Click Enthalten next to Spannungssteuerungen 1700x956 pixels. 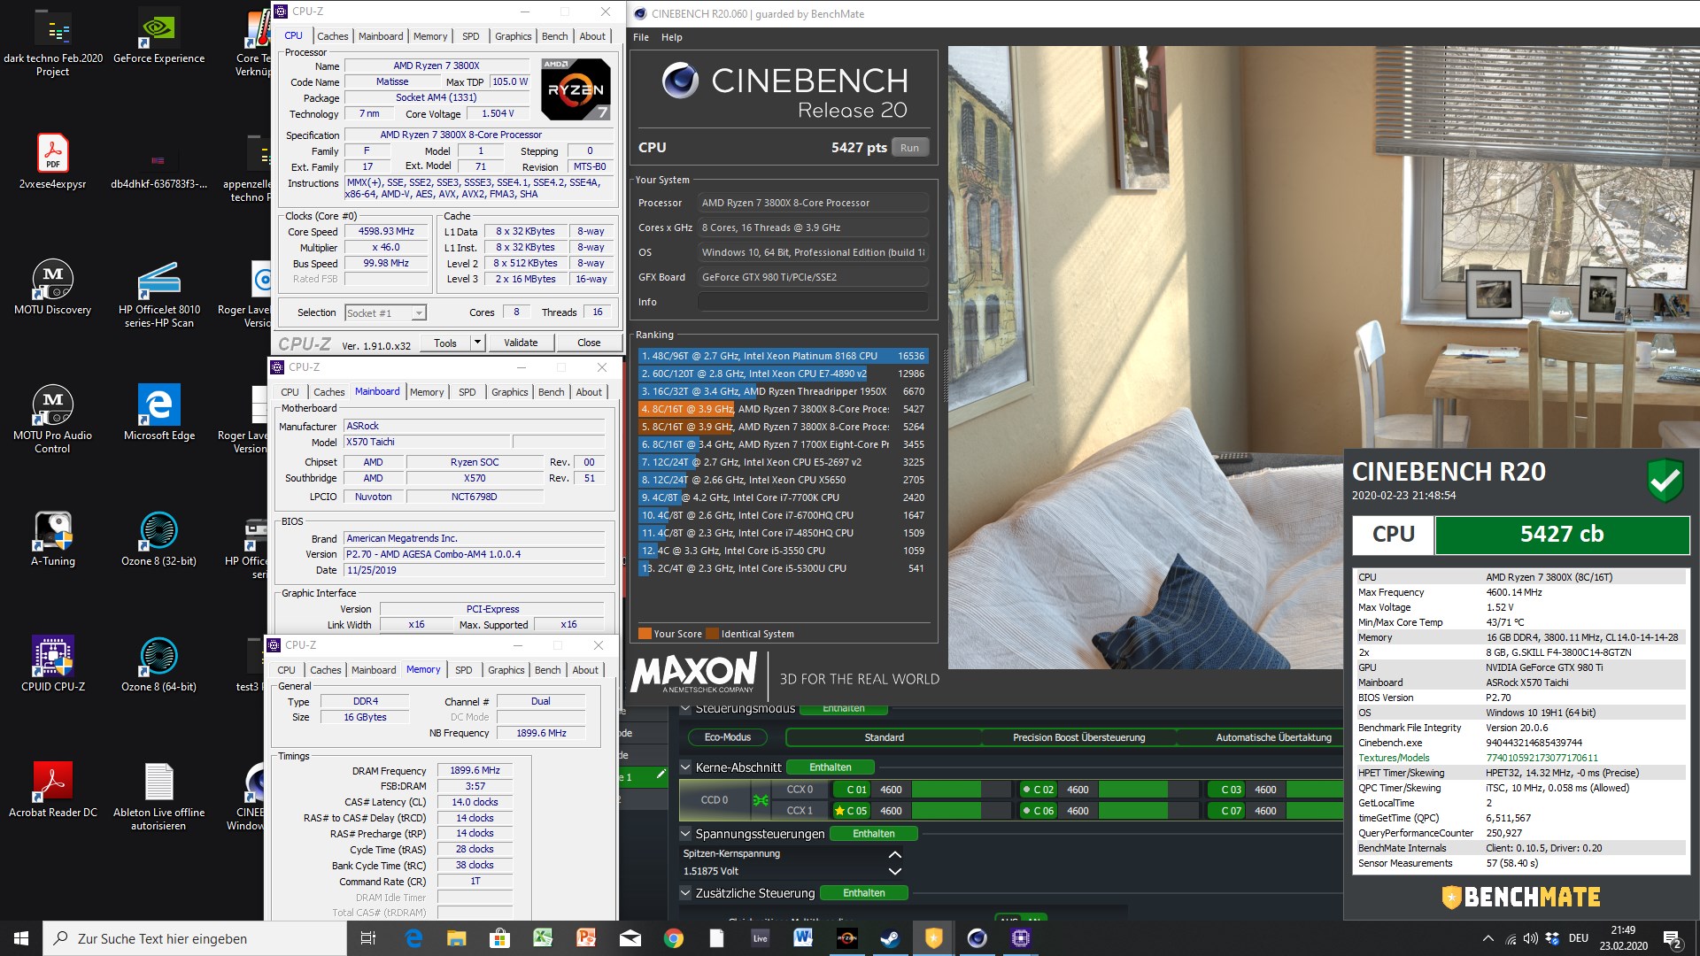pos(874,834)
